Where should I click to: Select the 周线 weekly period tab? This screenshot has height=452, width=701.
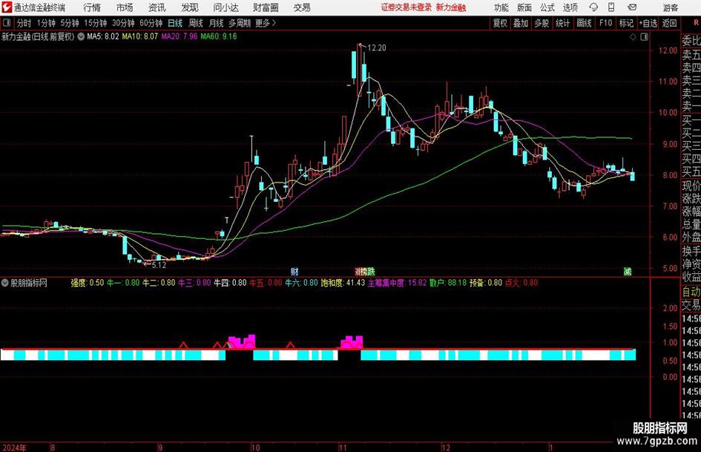tap(196, 23)
